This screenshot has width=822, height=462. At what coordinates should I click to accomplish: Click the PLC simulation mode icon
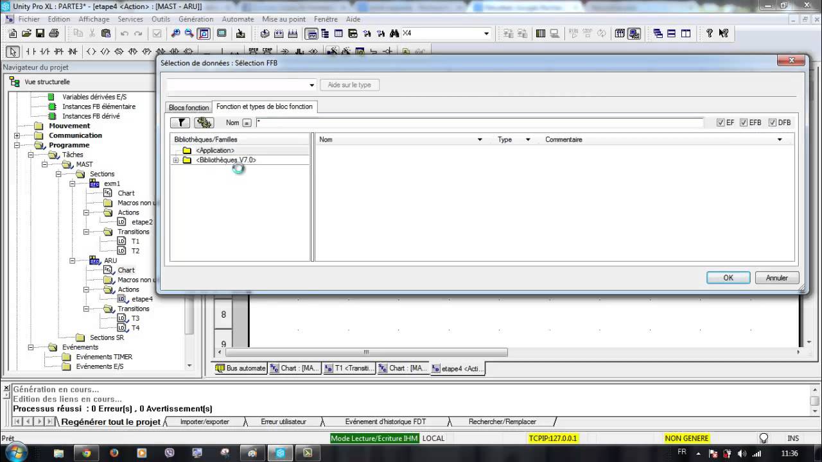click(x=634, y=33)
